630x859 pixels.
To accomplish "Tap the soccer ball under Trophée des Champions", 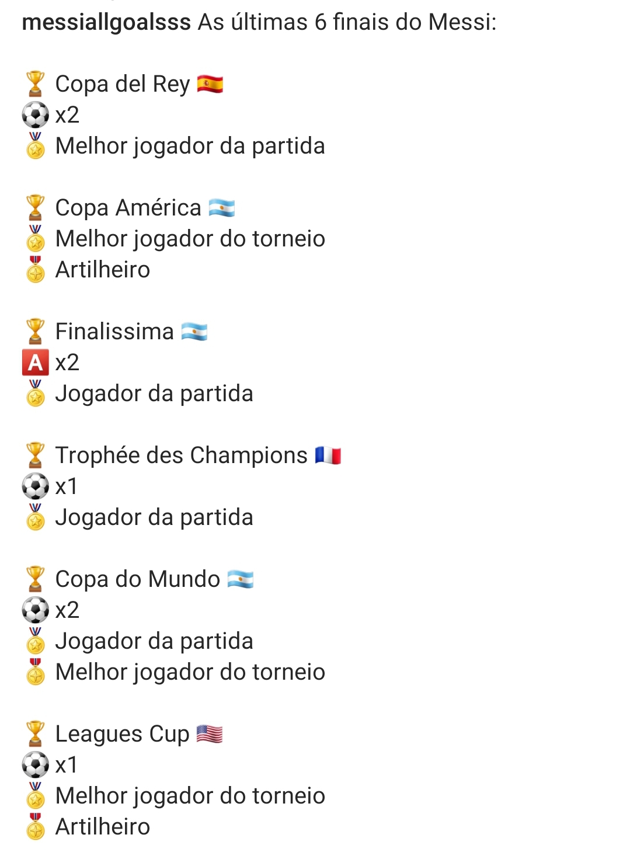I will pos(35,486).
